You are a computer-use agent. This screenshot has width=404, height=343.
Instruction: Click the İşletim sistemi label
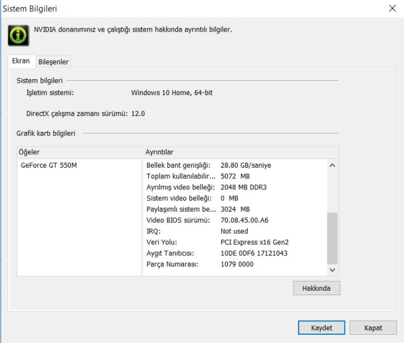(50, 93)
